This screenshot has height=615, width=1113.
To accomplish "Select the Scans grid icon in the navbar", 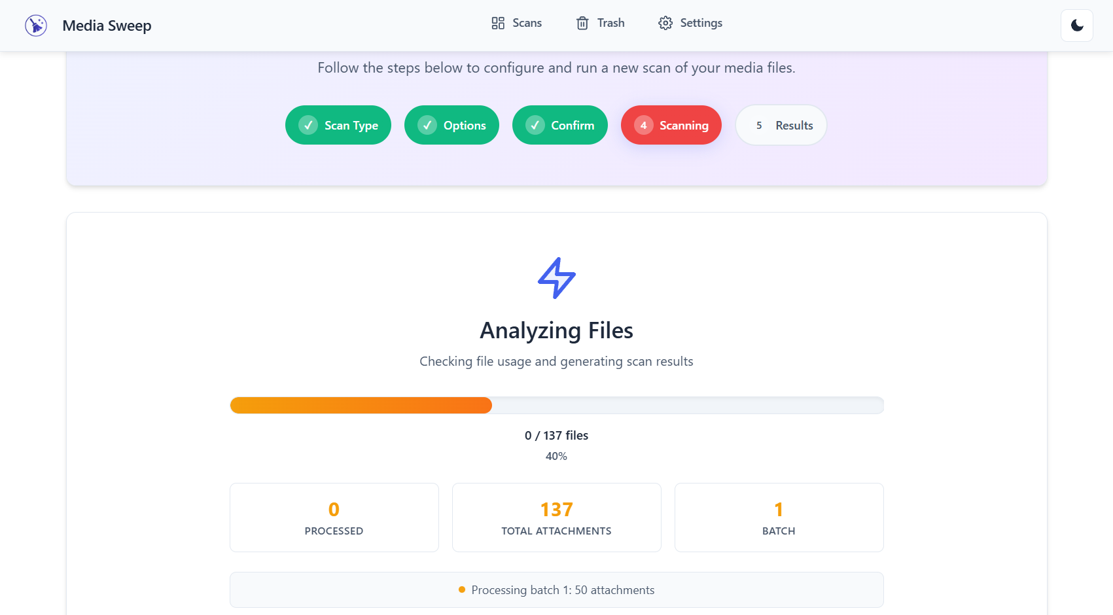I will coord(497,22).
